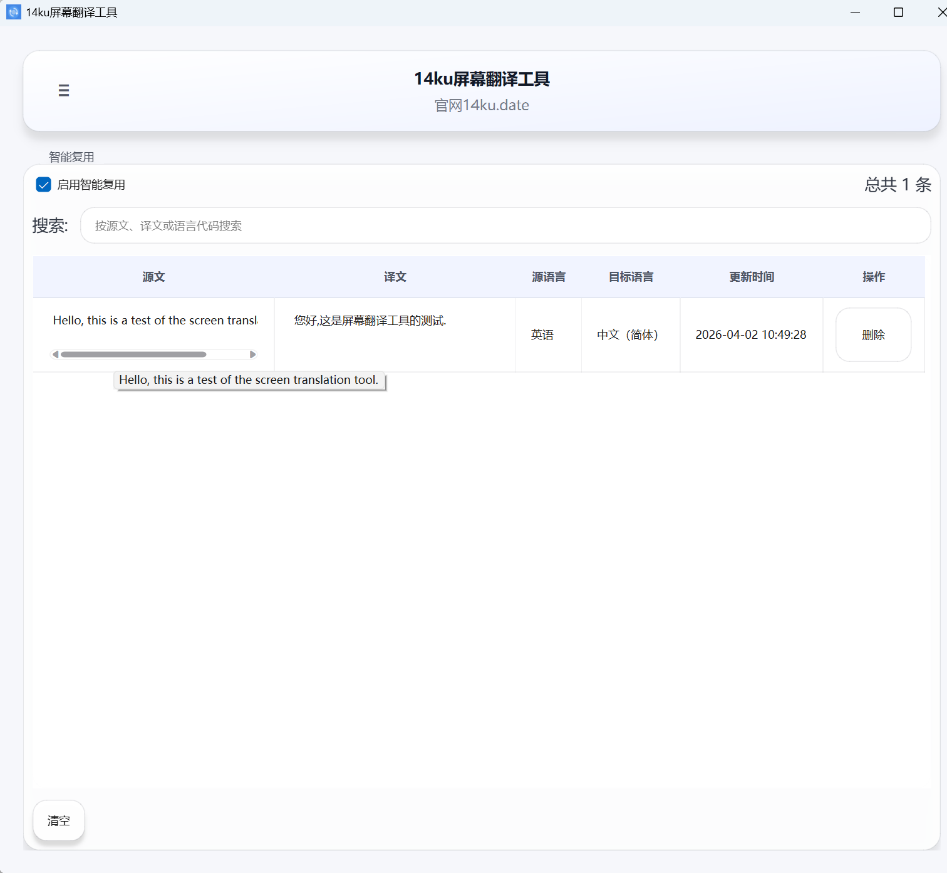Toggle smart reuse on or off
The image size is (947, 873).
click(43, 184)
